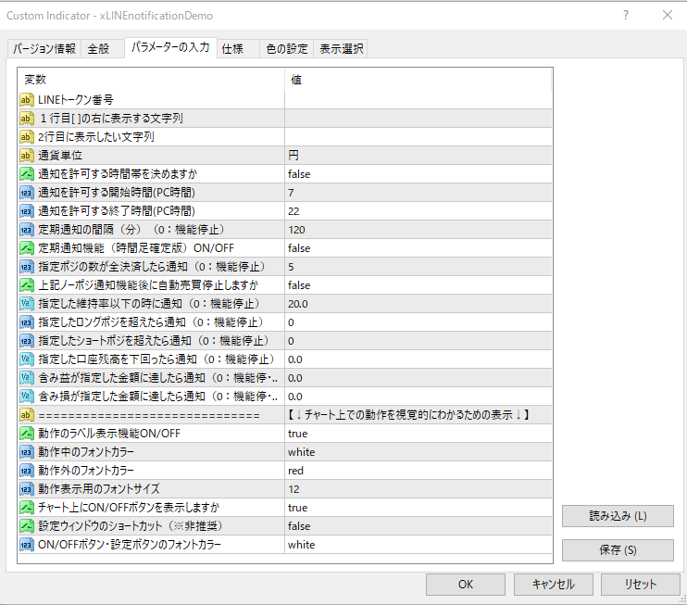
Task: Click the empty value field for LINEトークン番号
Action: pos(418,100)
